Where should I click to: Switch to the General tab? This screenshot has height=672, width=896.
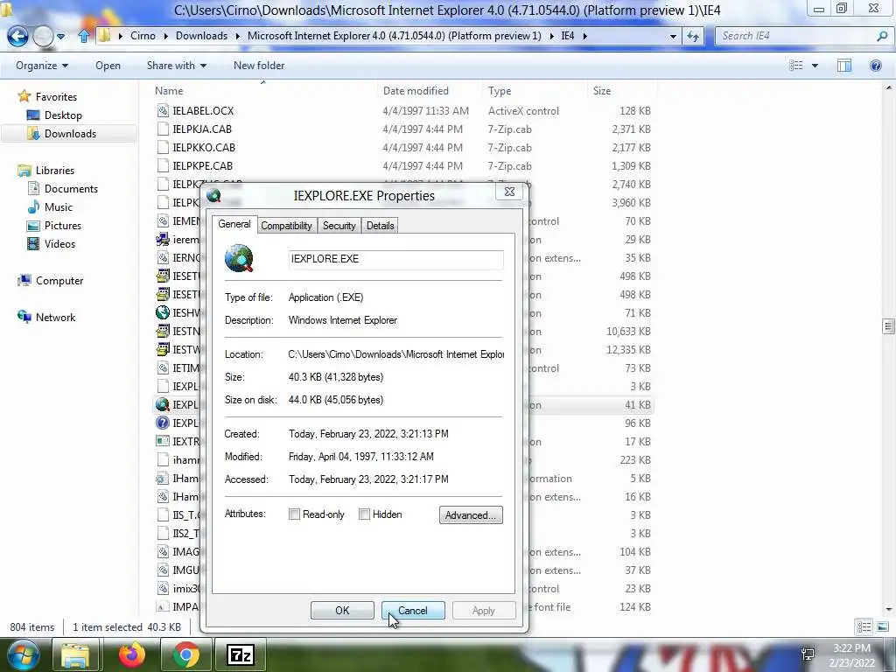[234, 224]
